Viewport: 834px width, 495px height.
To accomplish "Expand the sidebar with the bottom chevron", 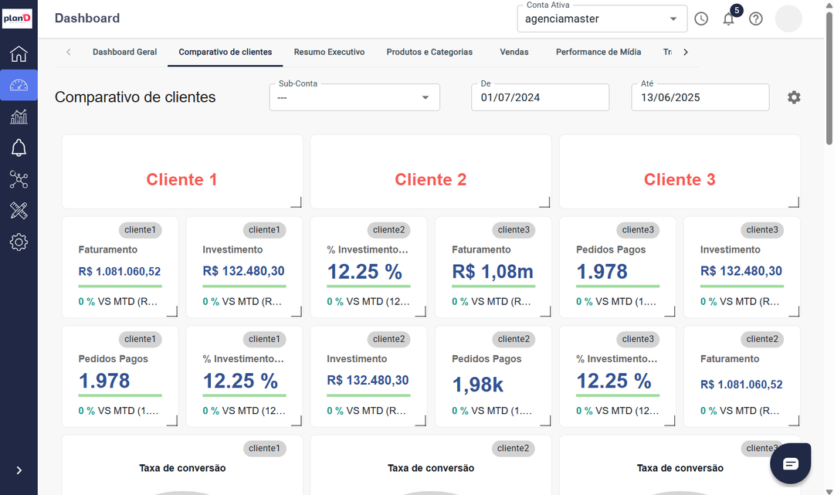I will point(19,470).
